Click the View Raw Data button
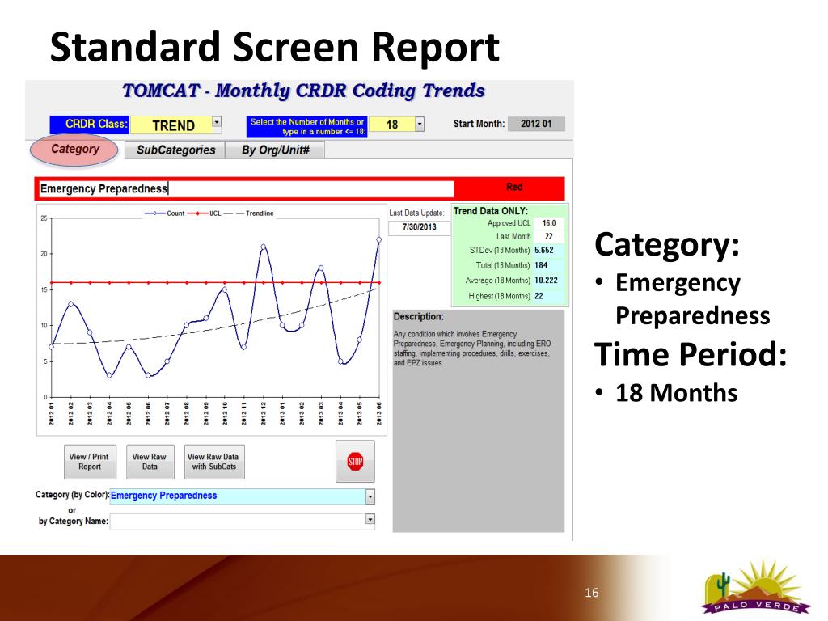Screen dimensions: 828x621 click(150, 462)
